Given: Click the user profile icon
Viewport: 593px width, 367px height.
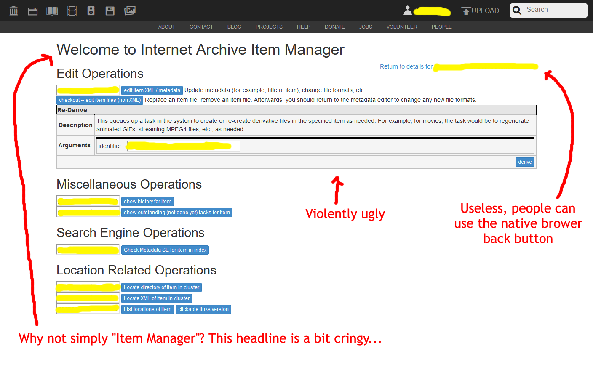Looking at the screenshot, I should coord(407,11).
